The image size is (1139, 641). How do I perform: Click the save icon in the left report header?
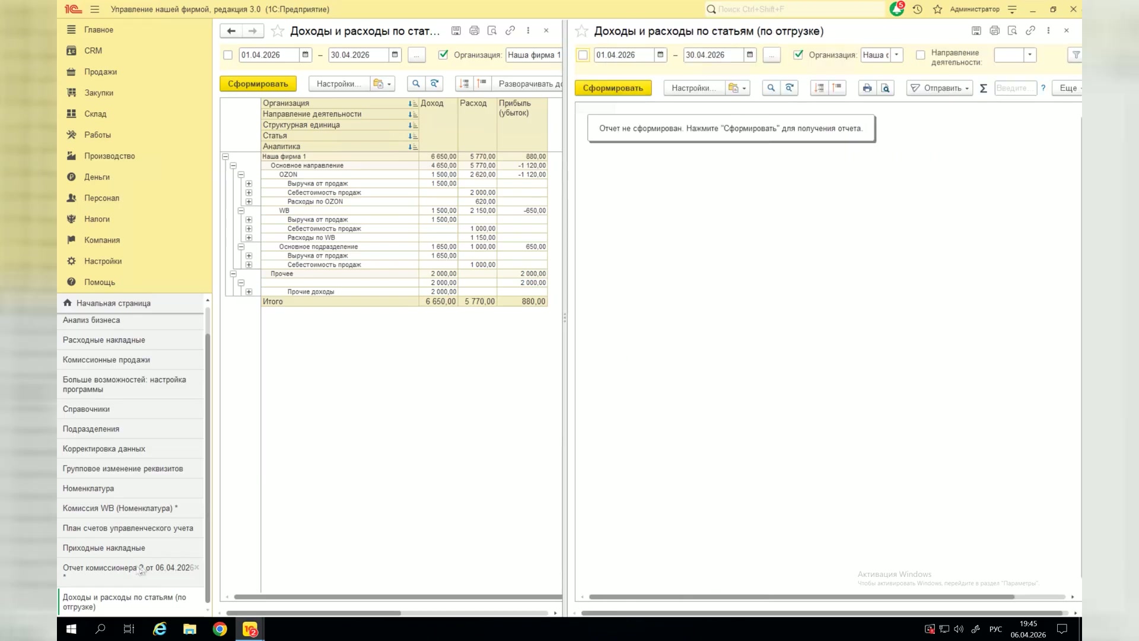tap(456, 31)
